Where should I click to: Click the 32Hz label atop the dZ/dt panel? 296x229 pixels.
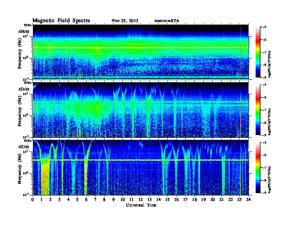coord(28,141)
